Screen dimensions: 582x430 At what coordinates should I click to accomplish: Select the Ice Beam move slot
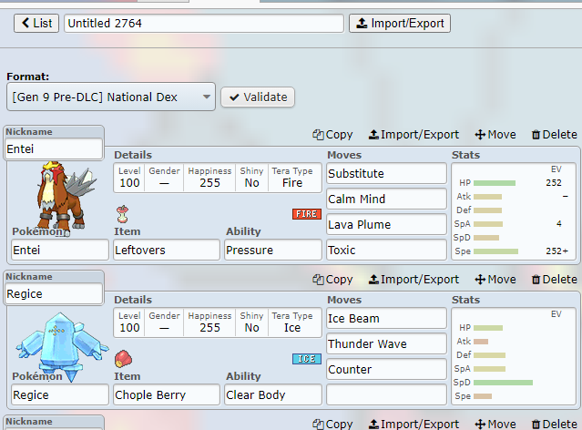click(x=386, y=318)
